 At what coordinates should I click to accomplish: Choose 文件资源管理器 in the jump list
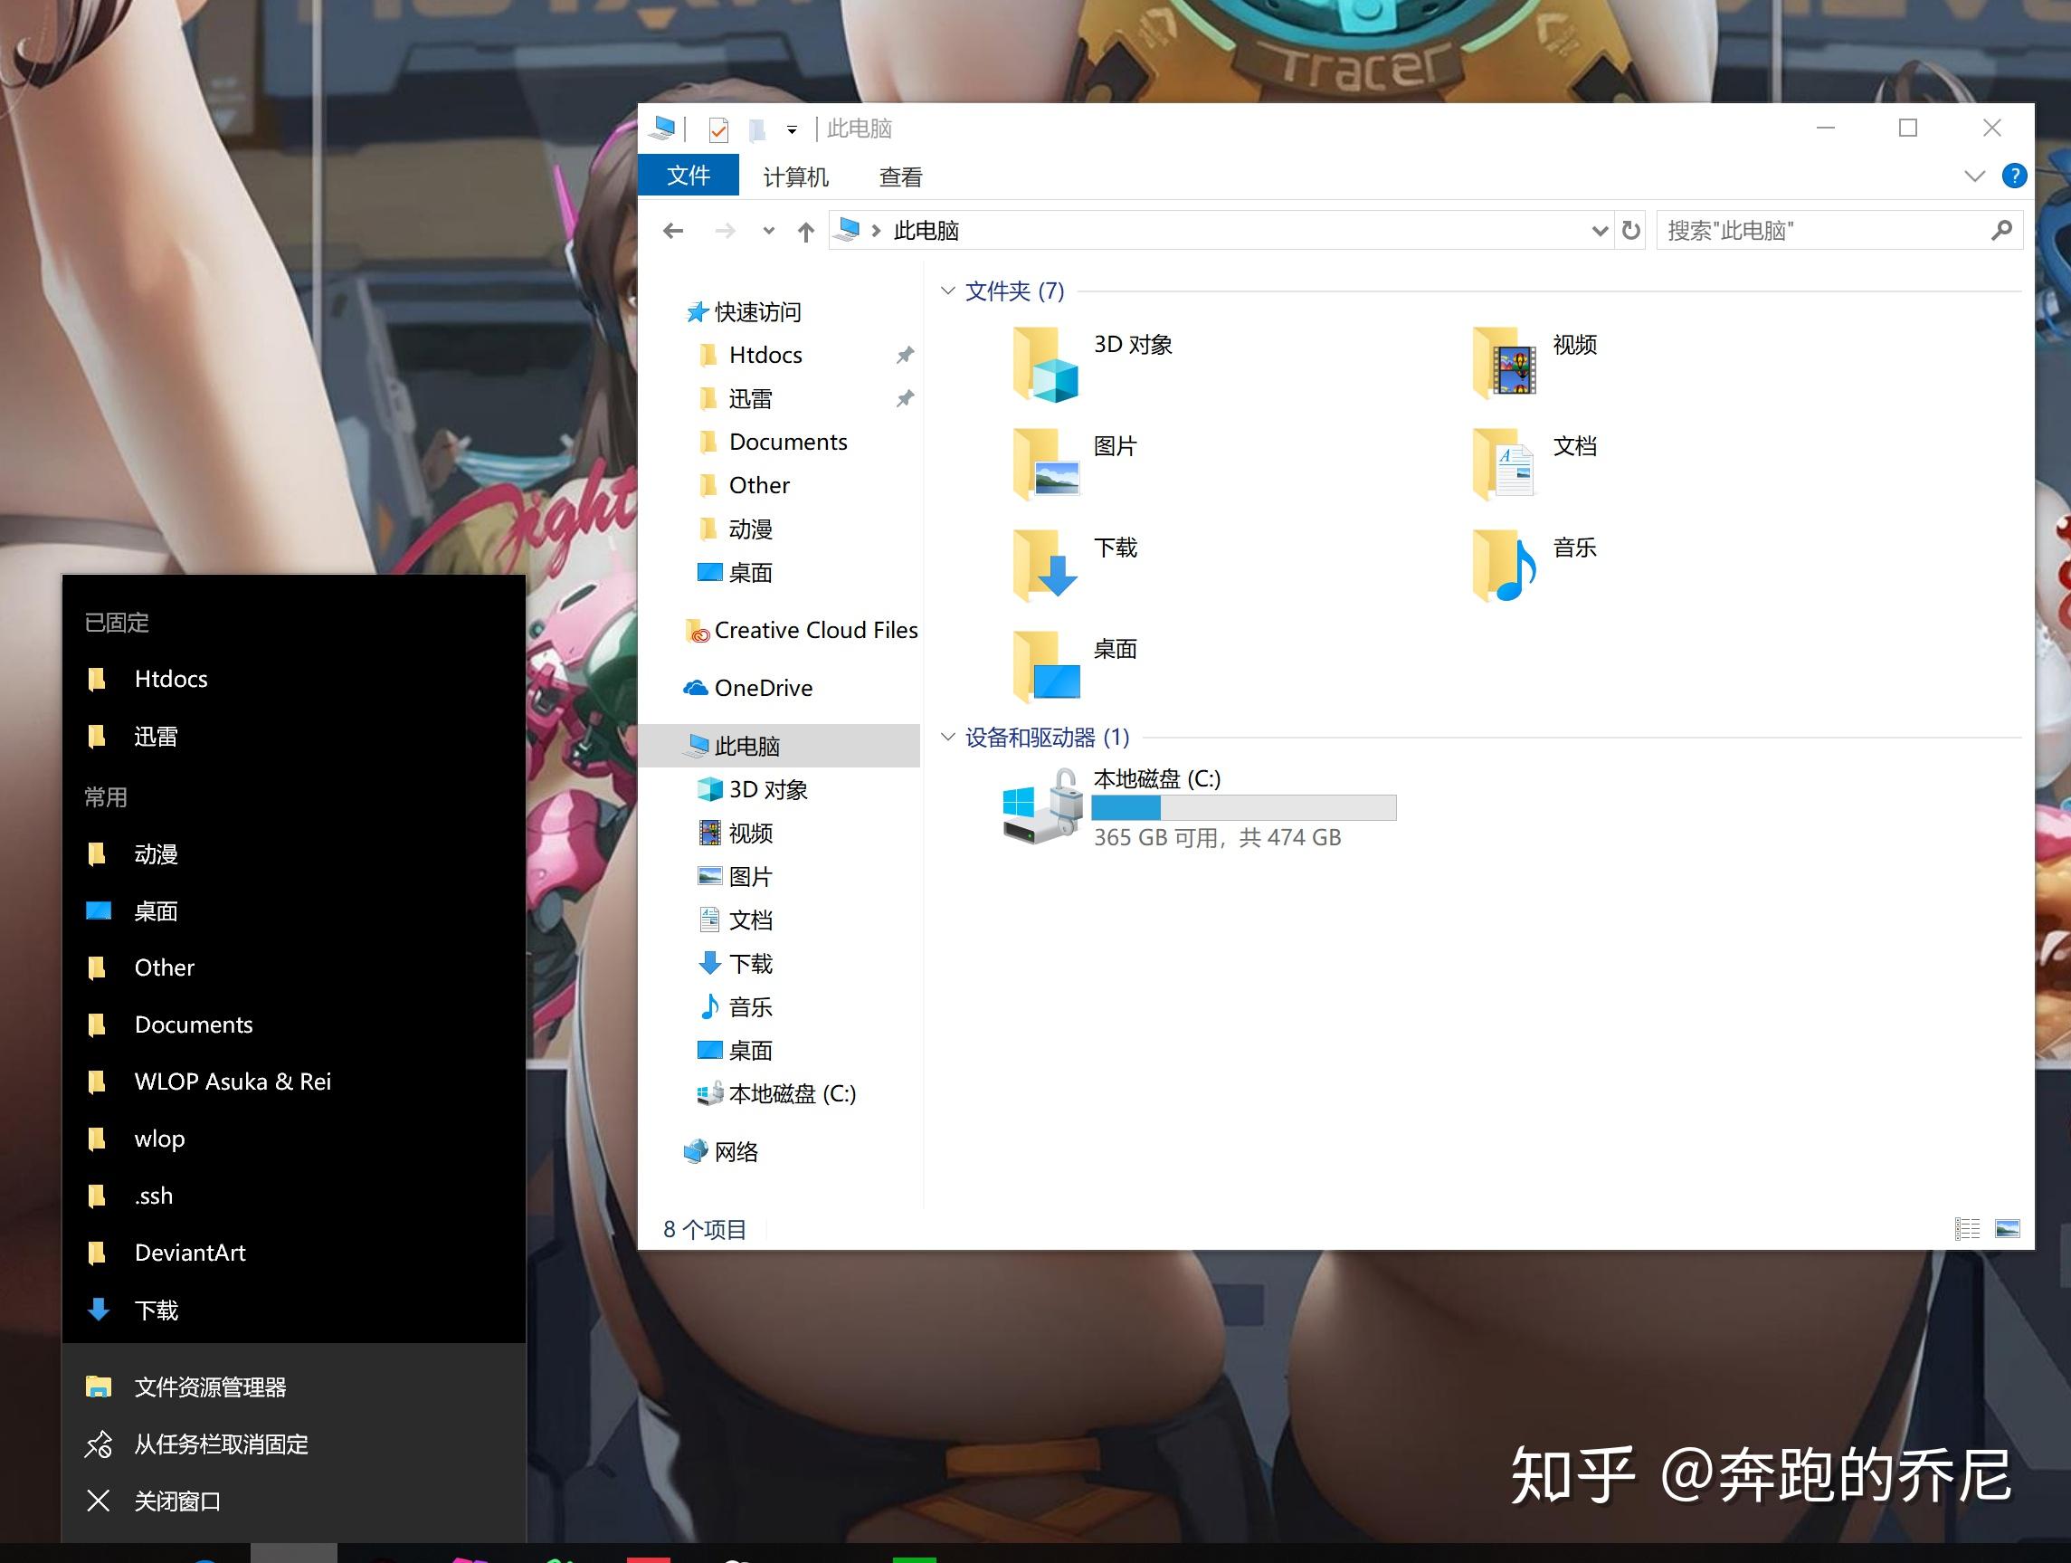[x=294, y=1387]
